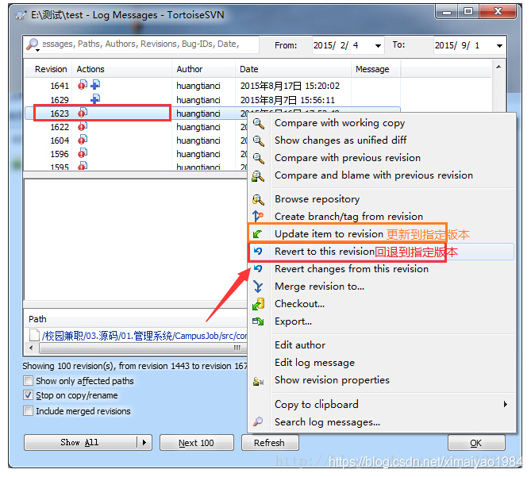The image size is (531, 477).
Task: Click the modified-action icon in revision 1622 row
Action: click(83, 126)
